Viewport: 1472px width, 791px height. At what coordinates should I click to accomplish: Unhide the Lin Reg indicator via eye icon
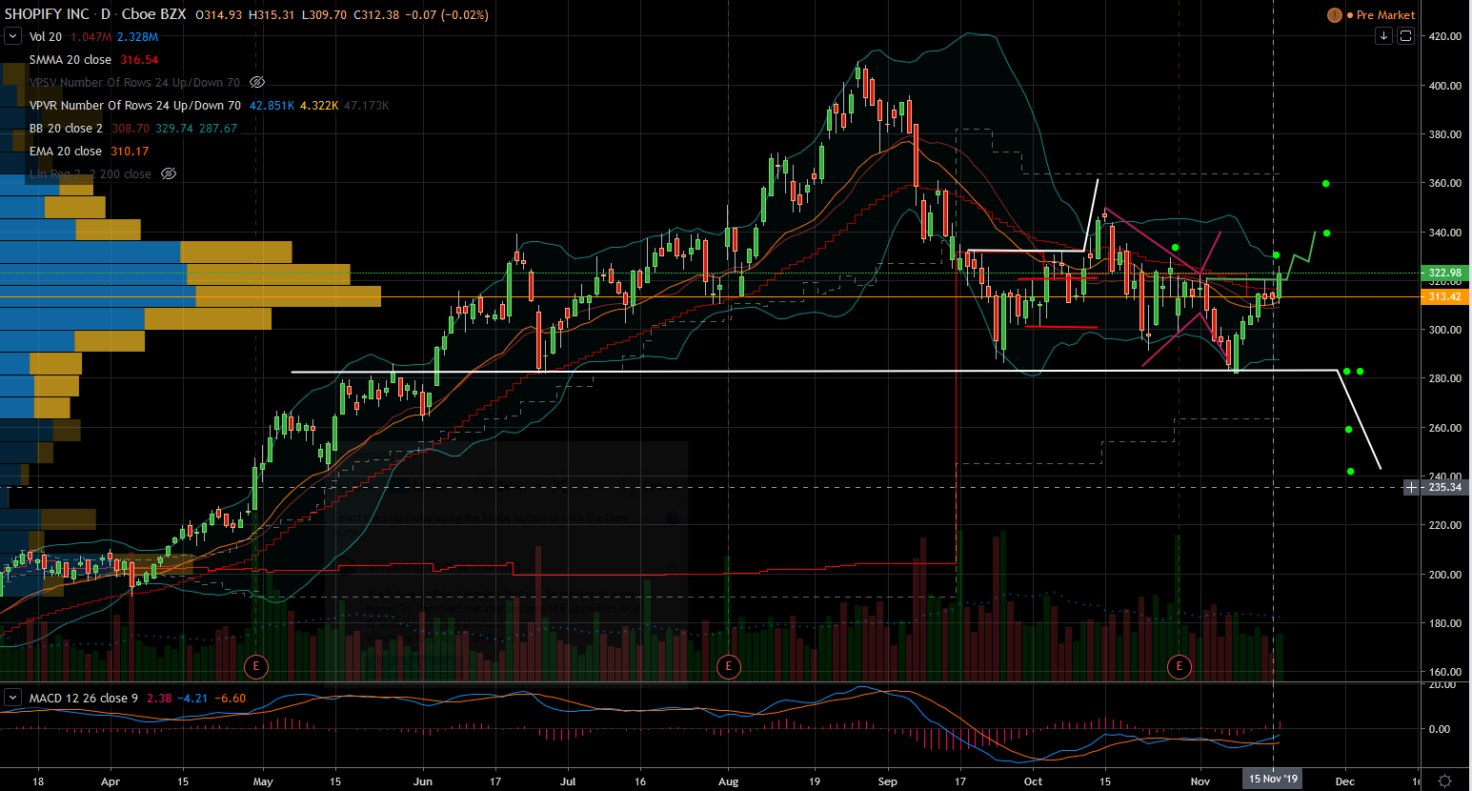(x=169, y=174)
